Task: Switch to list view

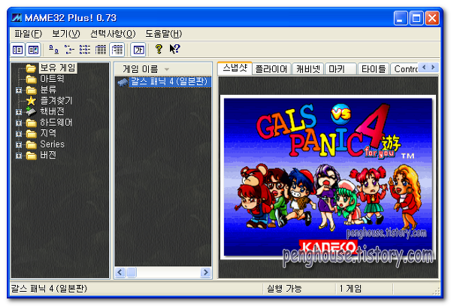Action: pyautogui.click(x=85, y=50)
